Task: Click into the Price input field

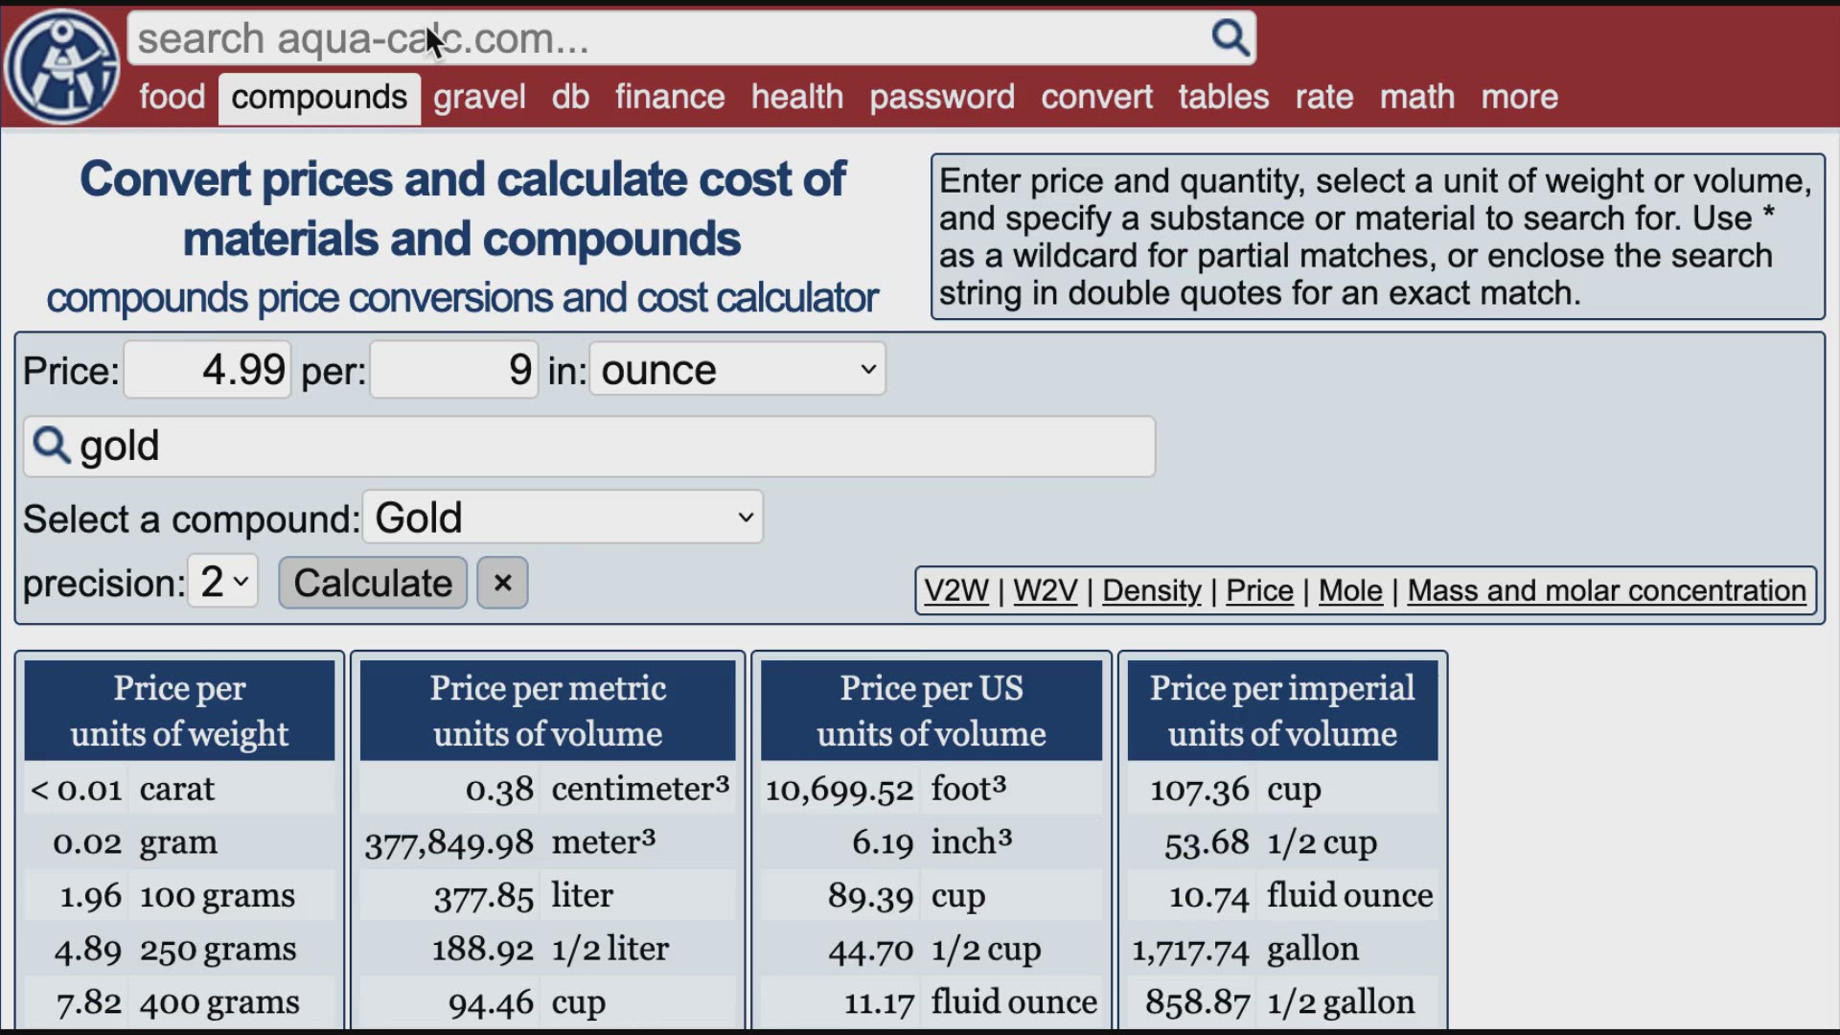Action: pyautogui.click(x=208, y=370)
